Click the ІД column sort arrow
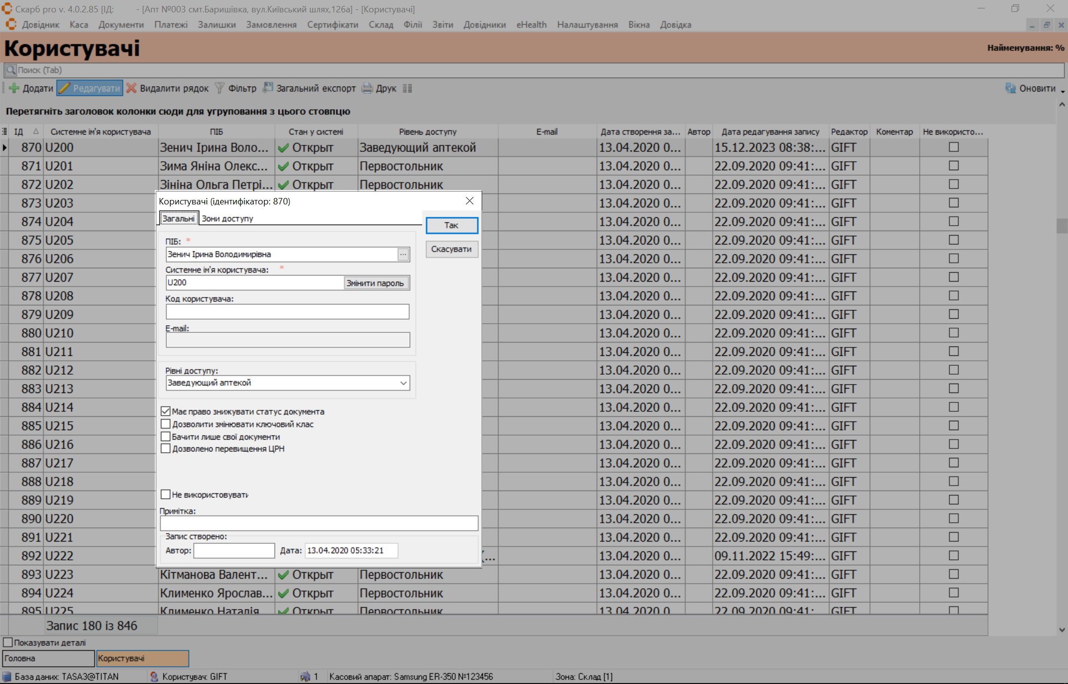This screenshot has height=684, width=1068. click(x=36, y=132)
